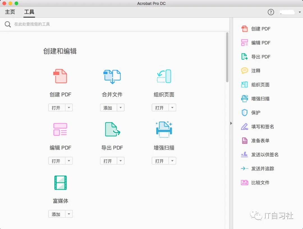Click the large 导出 PDF icon
The height and width of the screenshot is (229, 303).
tap(113, 129)
